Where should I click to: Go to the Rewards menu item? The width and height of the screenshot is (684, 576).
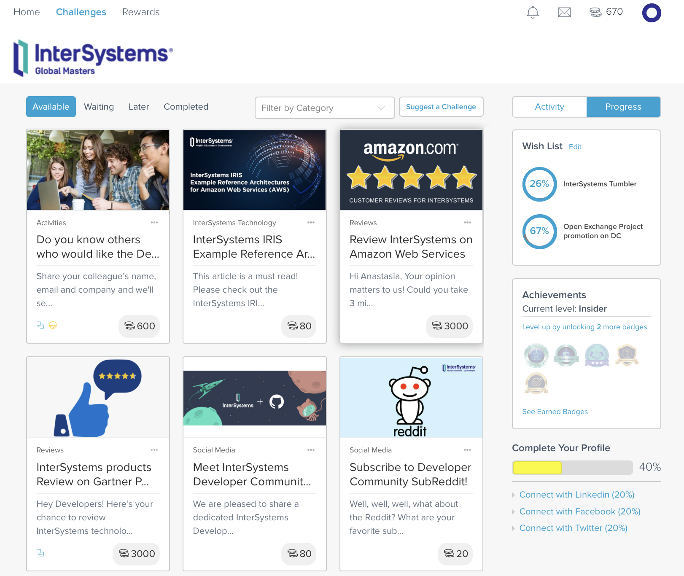(141, 12)
